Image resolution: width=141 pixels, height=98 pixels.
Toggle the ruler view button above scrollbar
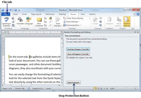[x=62, y=32]
